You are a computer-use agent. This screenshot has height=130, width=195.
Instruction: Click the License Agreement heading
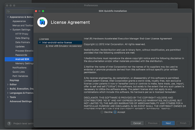[70, 22]
